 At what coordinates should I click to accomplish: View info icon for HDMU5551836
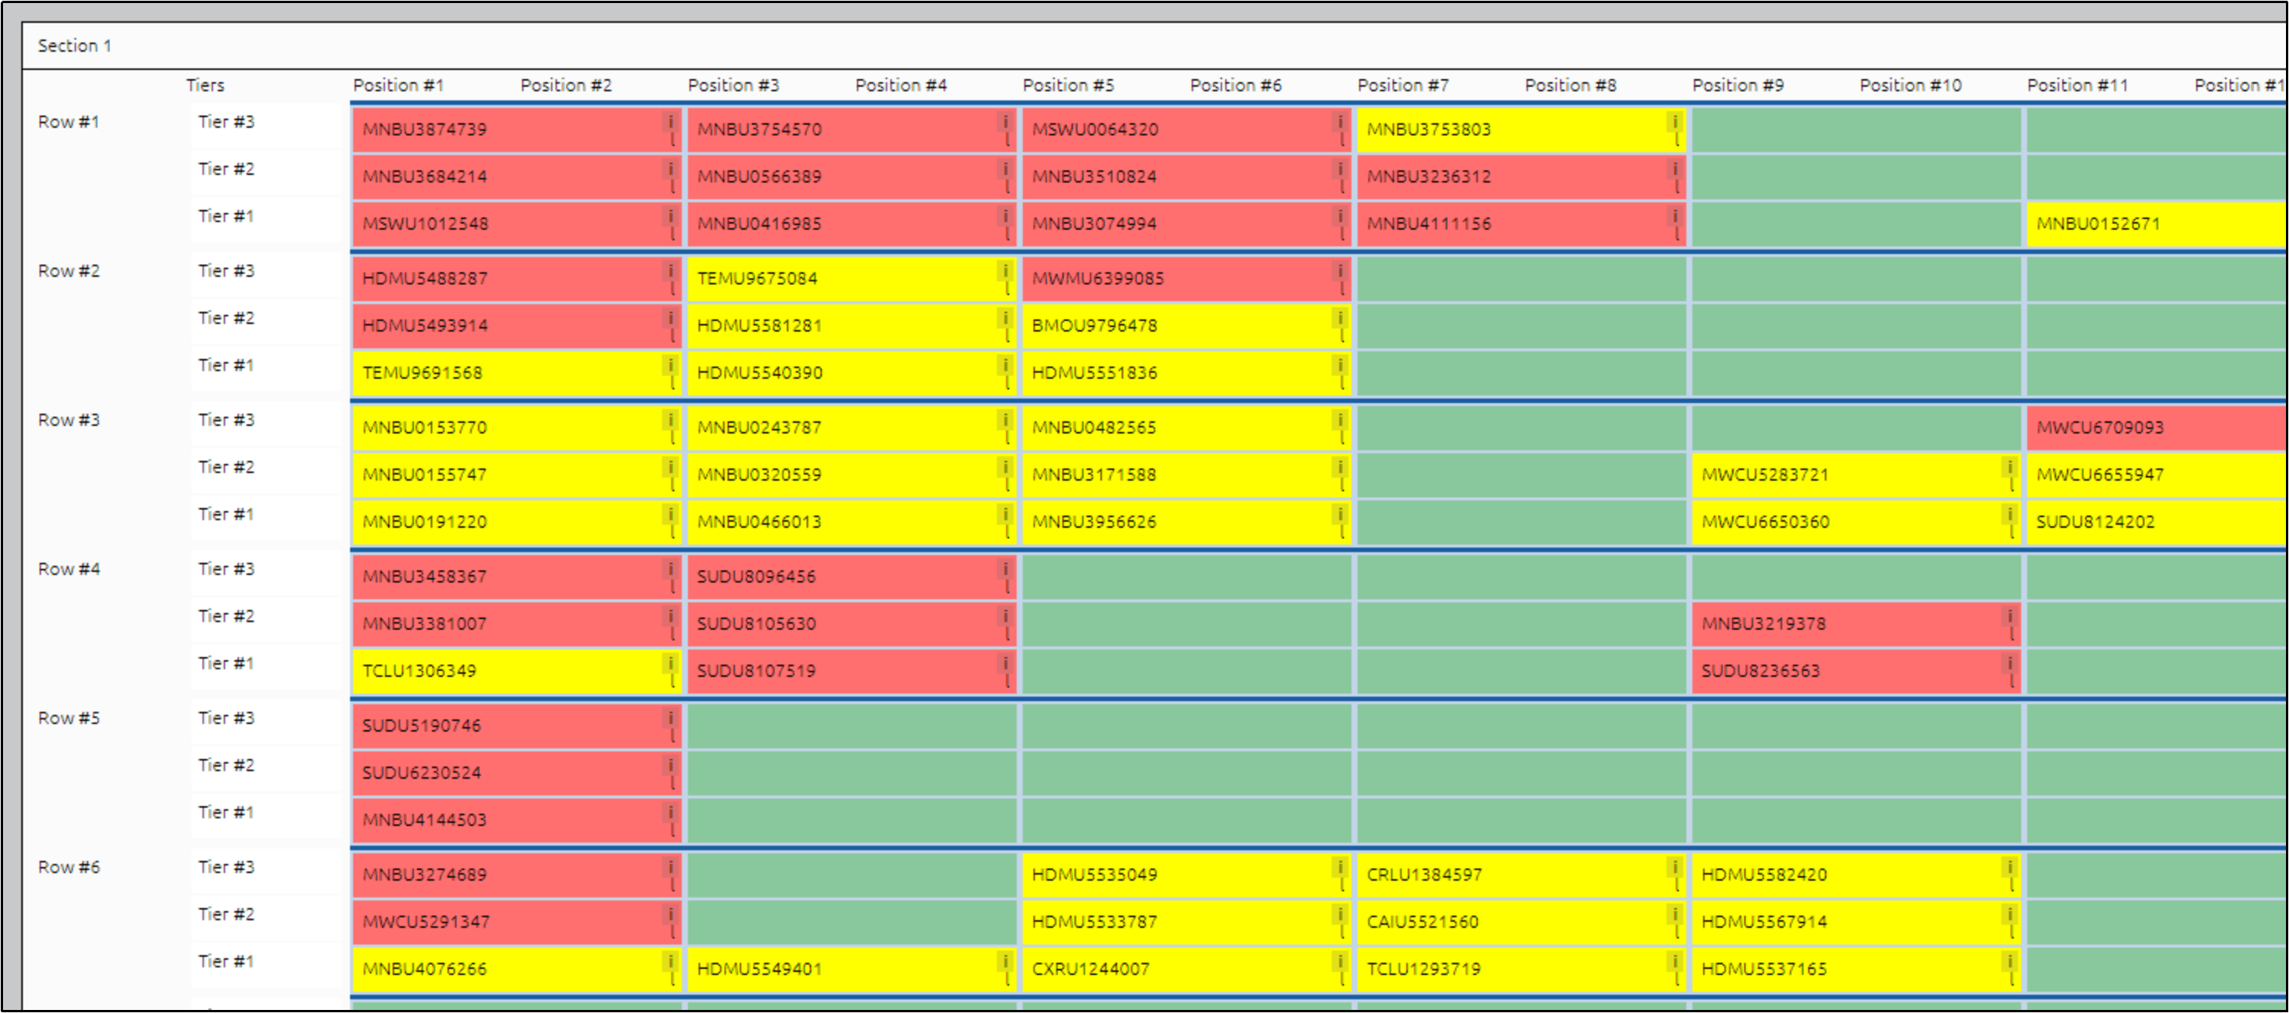tap(1340, 365)
